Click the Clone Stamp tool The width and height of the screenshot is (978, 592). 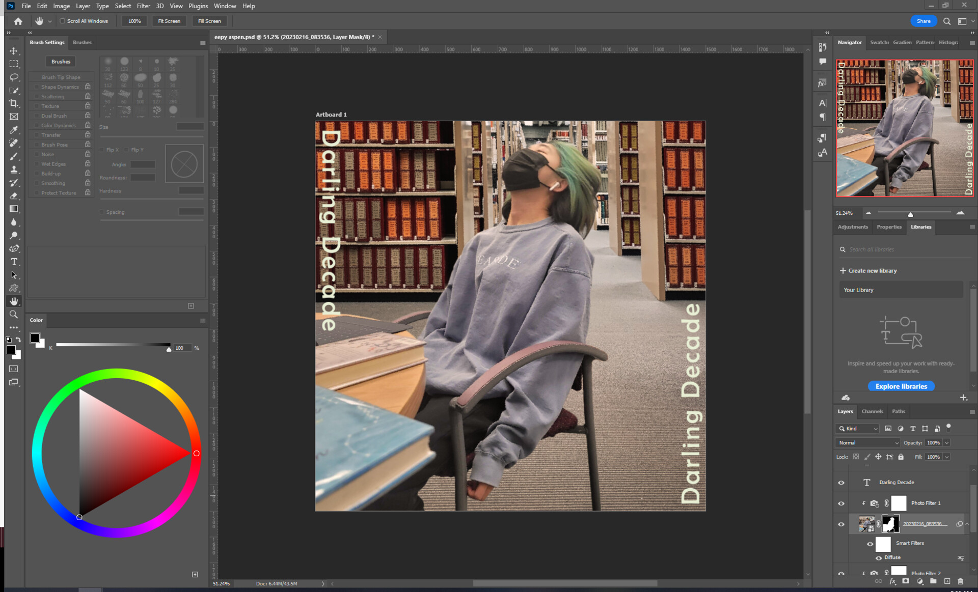14,170
